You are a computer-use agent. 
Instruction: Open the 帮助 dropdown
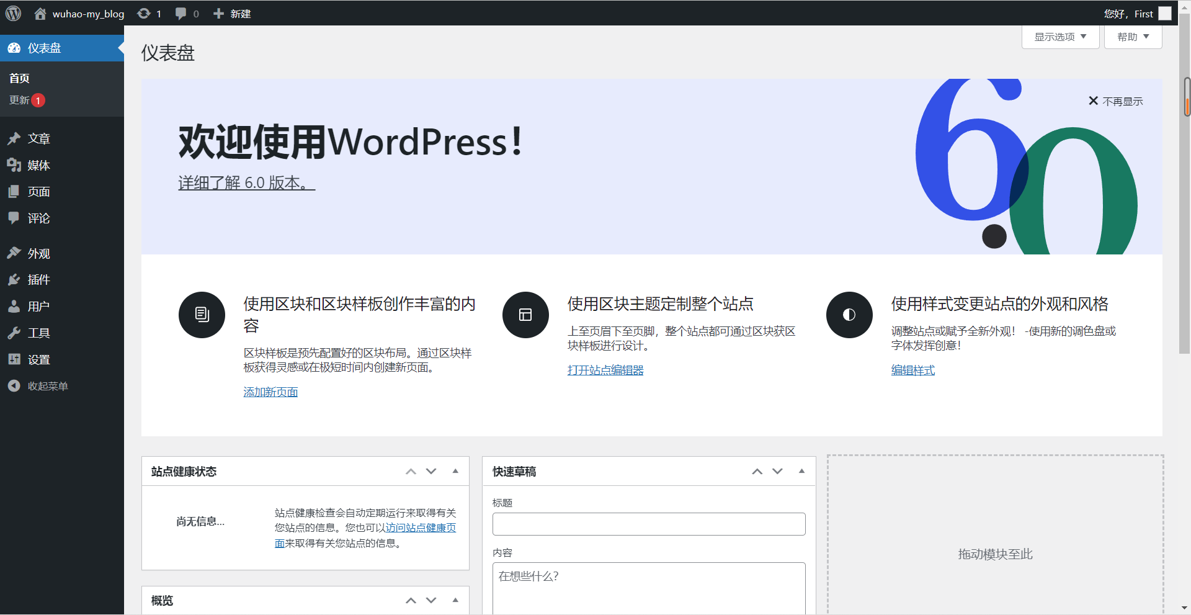tap(1133, 37)
